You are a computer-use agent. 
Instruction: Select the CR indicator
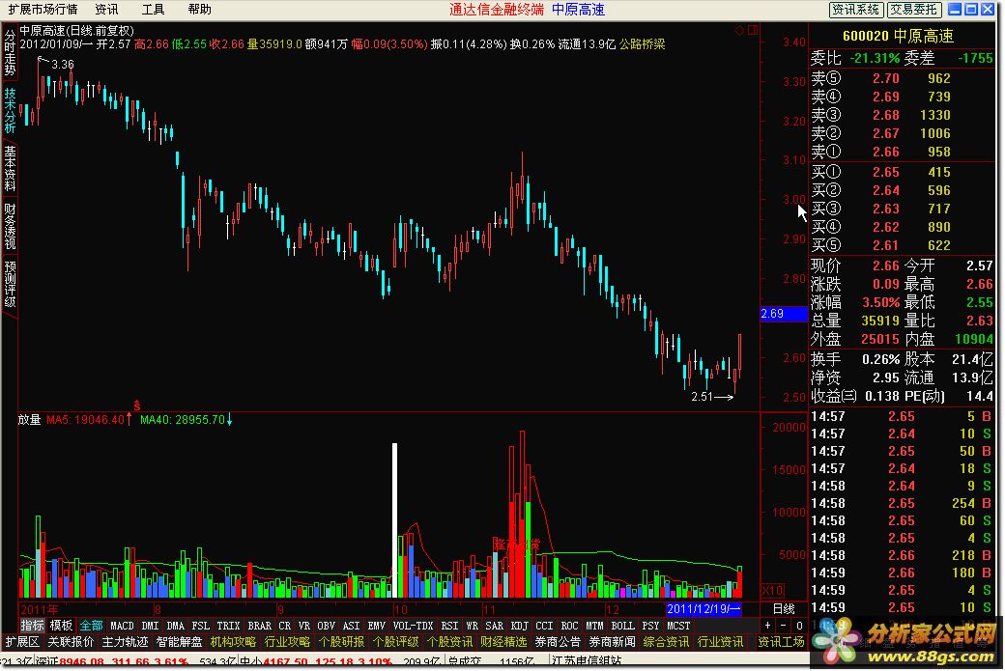(284, 626)
